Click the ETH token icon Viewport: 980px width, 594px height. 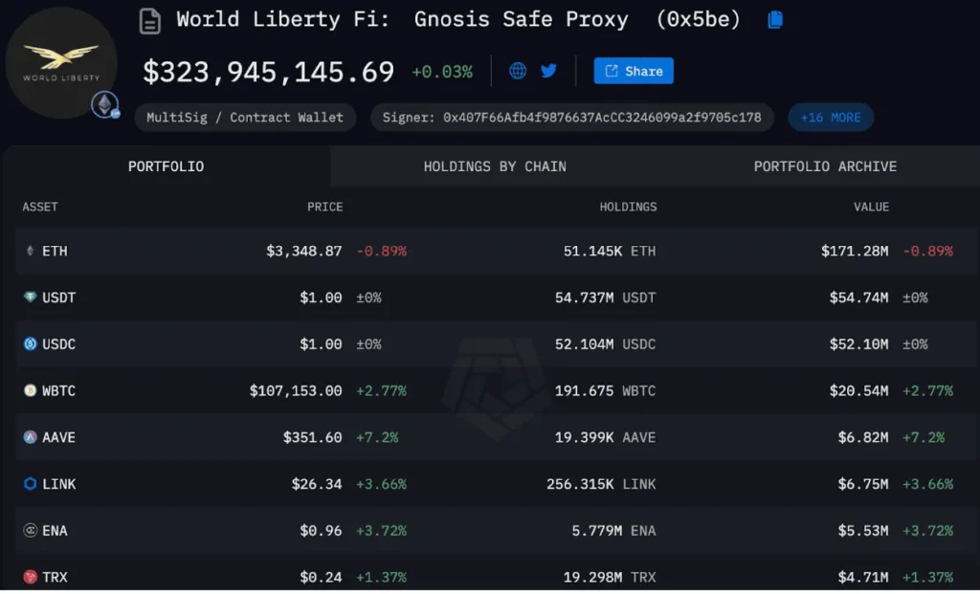28,251
